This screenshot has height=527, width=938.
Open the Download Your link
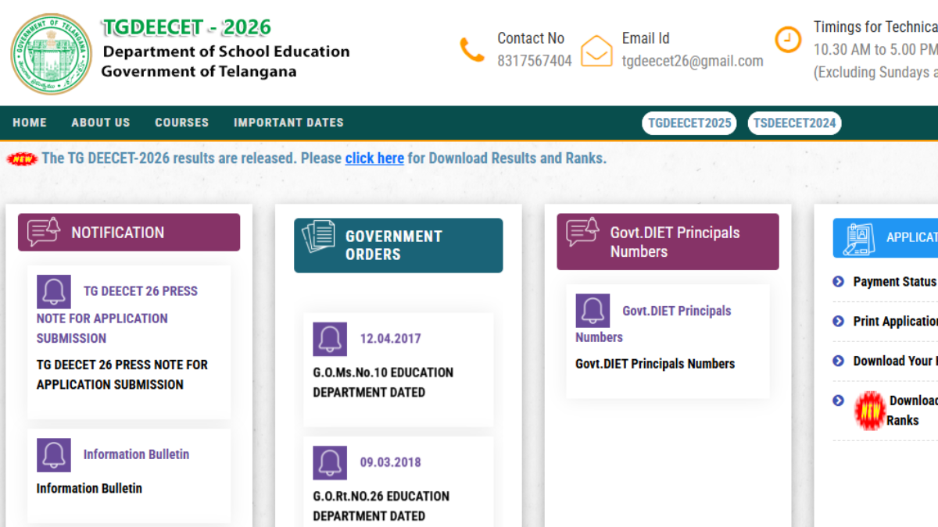[896, 361]
